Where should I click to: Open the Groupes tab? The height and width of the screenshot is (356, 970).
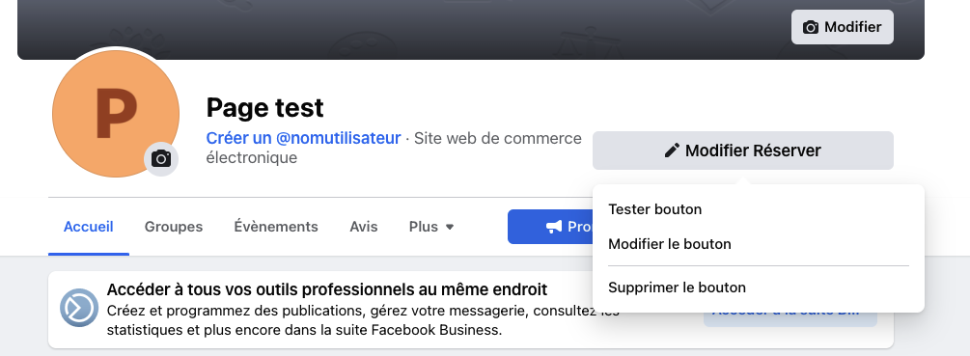click(174, 227)
